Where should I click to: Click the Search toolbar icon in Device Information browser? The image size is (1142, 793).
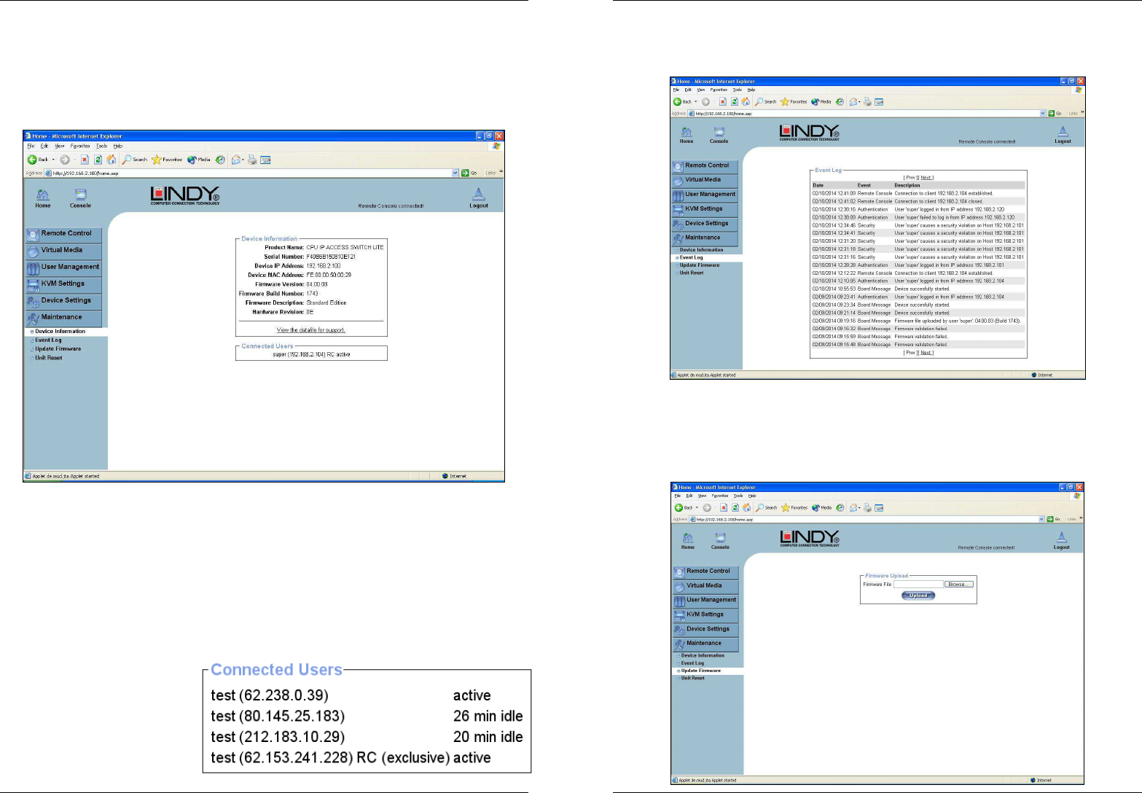pyautogui.click(x=134, y=160)
